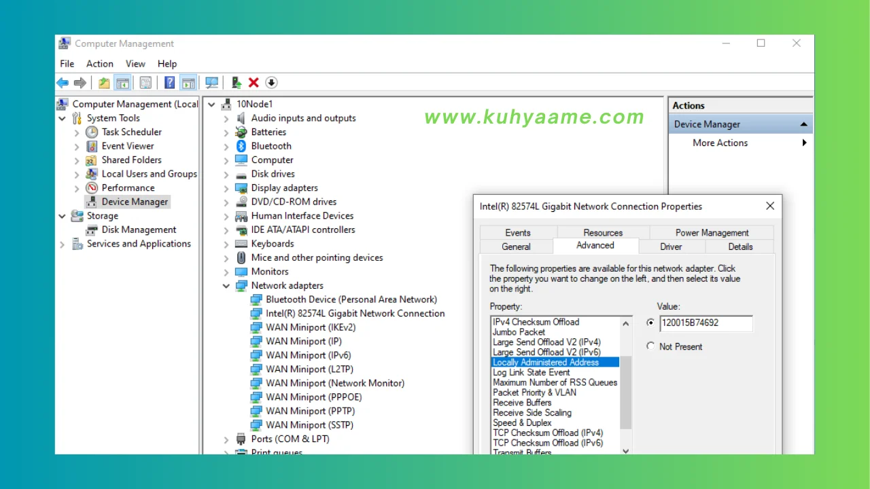Collapse the Network adapters category
Image resolution: width=870 pixels, height=489 pixels.
pyautogui.click(x=226, y=286)
